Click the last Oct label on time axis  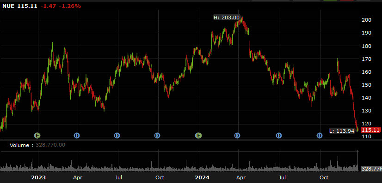pos(324,177)
